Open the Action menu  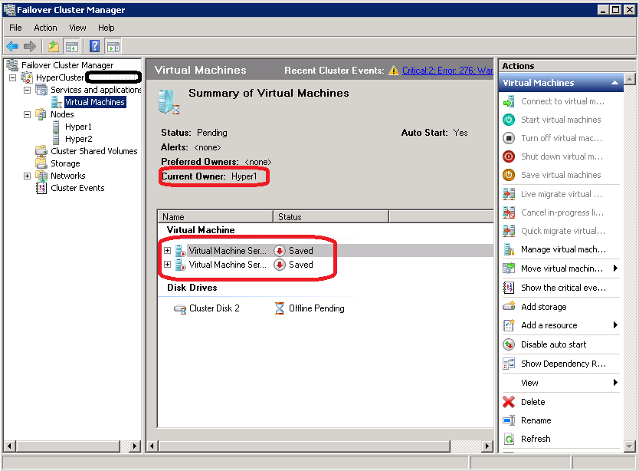click(45, 28)
